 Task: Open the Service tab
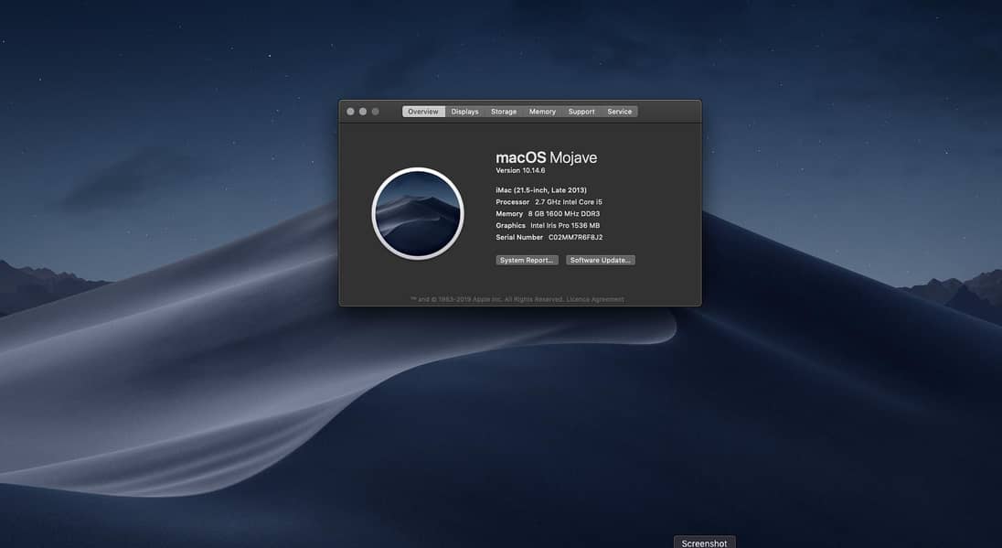(619, 112)
